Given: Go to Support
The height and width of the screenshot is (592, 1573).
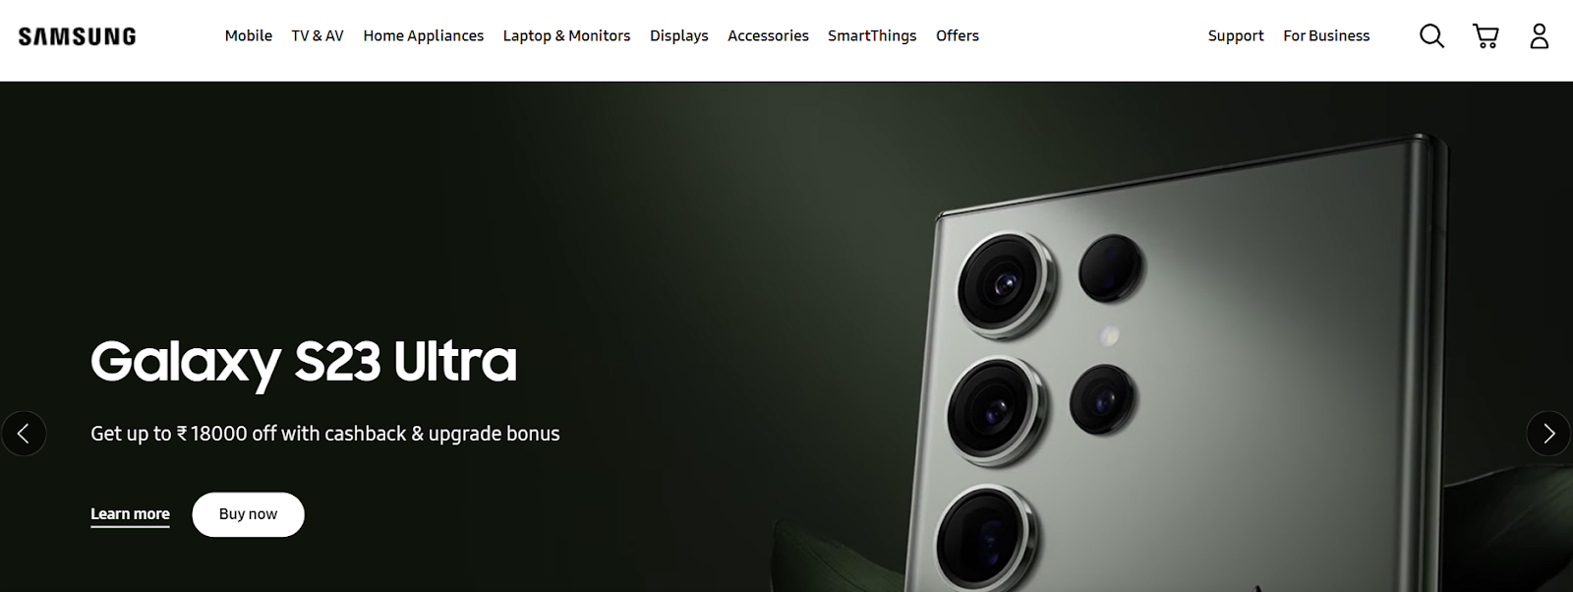Looking at the screenshot, I should pyautogui.click(x=1236, y=35).
